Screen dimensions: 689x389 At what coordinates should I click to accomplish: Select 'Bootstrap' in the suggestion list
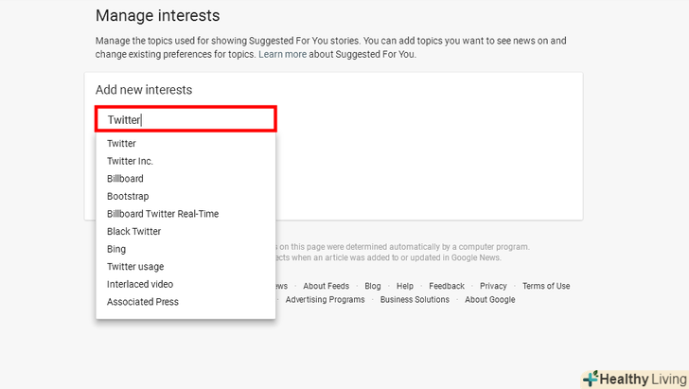128,196
